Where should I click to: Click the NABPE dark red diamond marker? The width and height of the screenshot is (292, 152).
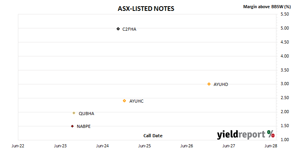[x=73, y=126]
